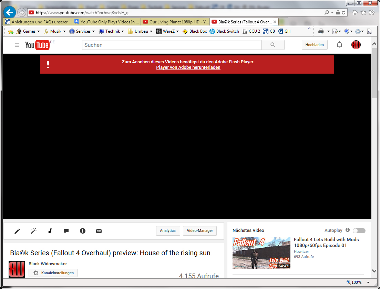This screenshot has height=289, width=380.
Task: Click Player von Adobe herunterladen link
Action: point(188,67)
